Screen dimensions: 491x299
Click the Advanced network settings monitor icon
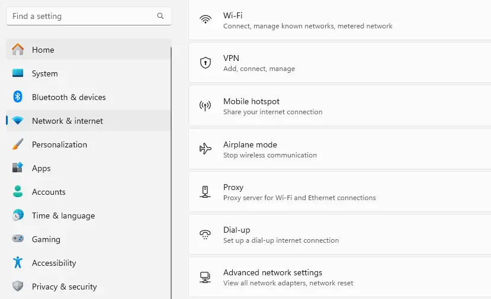[x=206, y=277]
